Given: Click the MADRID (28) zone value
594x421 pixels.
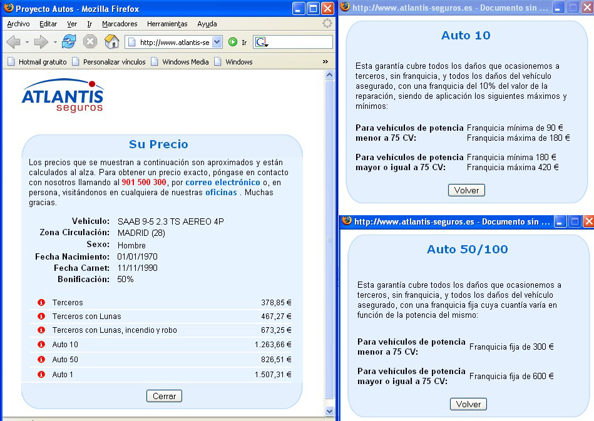Looking at the screenshot, I should [x=141, y=233].
